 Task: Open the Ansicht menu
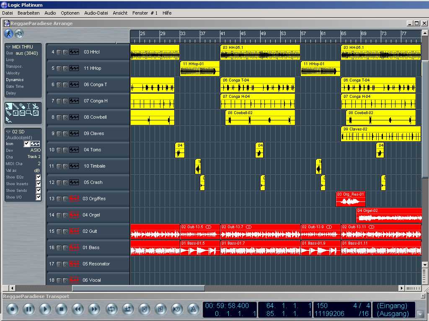click(120, 13)
